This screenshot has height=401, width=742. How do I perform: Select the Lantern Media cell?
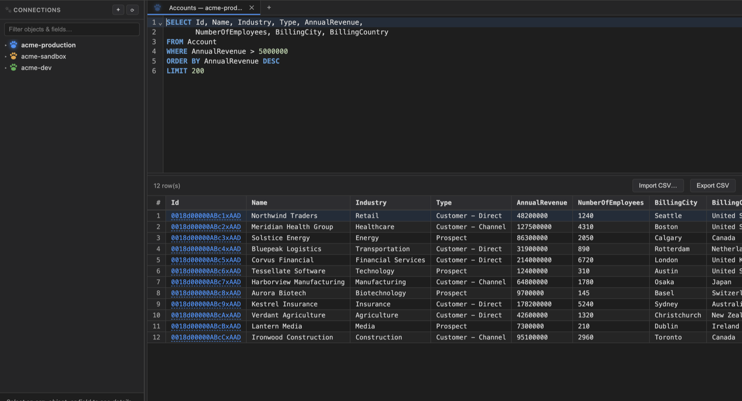tap(298, 326)
